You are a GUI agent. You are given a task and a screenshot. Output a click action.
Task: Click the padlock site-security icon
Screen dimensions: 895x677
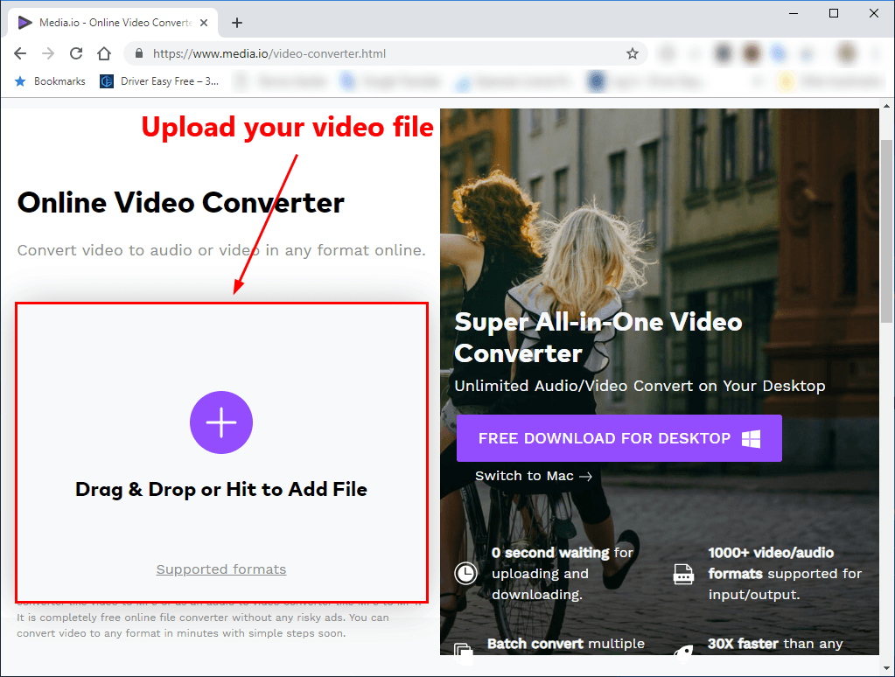pos(139,53)
